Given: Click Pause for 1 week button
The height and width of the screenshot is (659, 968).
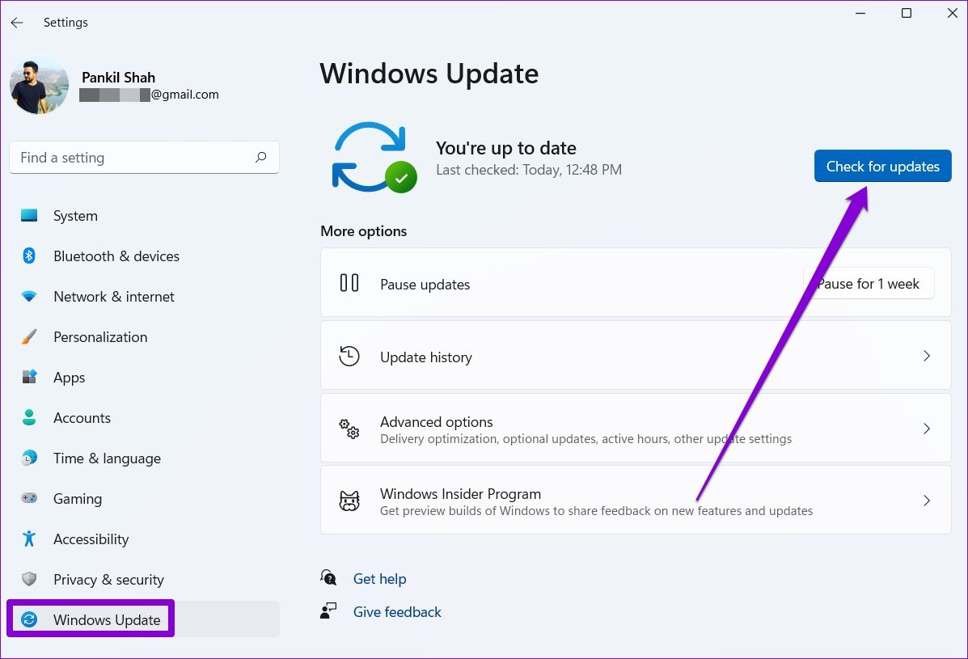Looking at the screenshot, I should pyautogui.click(x=868, y=283).
